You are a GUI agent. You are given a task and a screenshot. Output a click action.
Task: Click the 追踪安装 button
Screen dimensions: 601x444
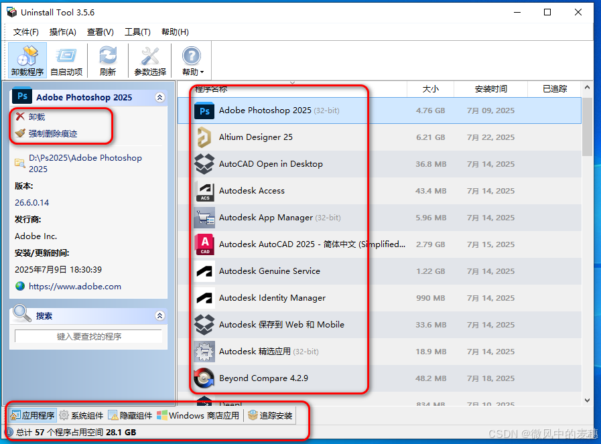pos(270,415)
